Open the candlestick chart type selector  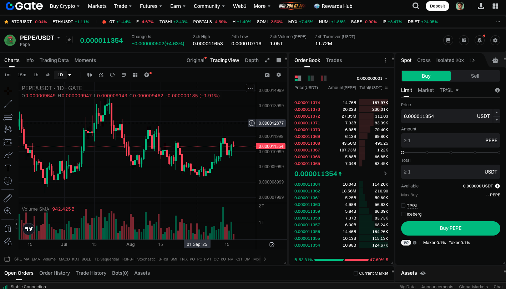click(x=90, y=75)
